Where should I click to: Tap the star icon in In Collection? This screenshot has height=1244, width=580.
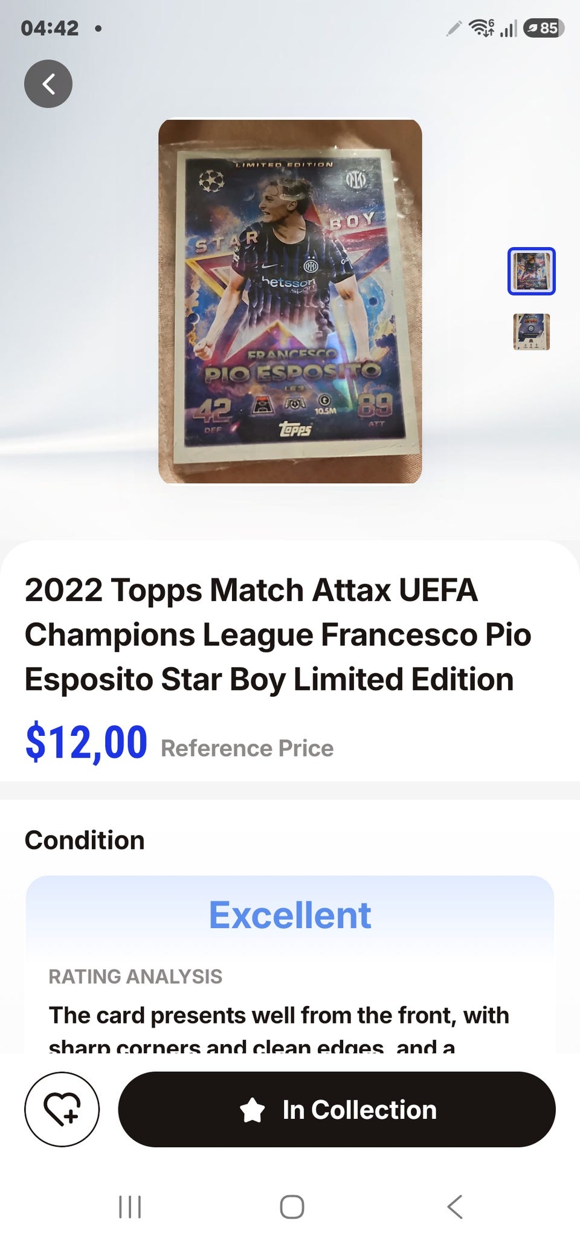[253, 1110]
